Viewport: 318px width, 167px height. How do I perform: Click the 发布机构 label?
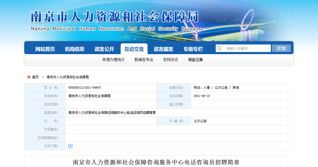coord(51,96)
